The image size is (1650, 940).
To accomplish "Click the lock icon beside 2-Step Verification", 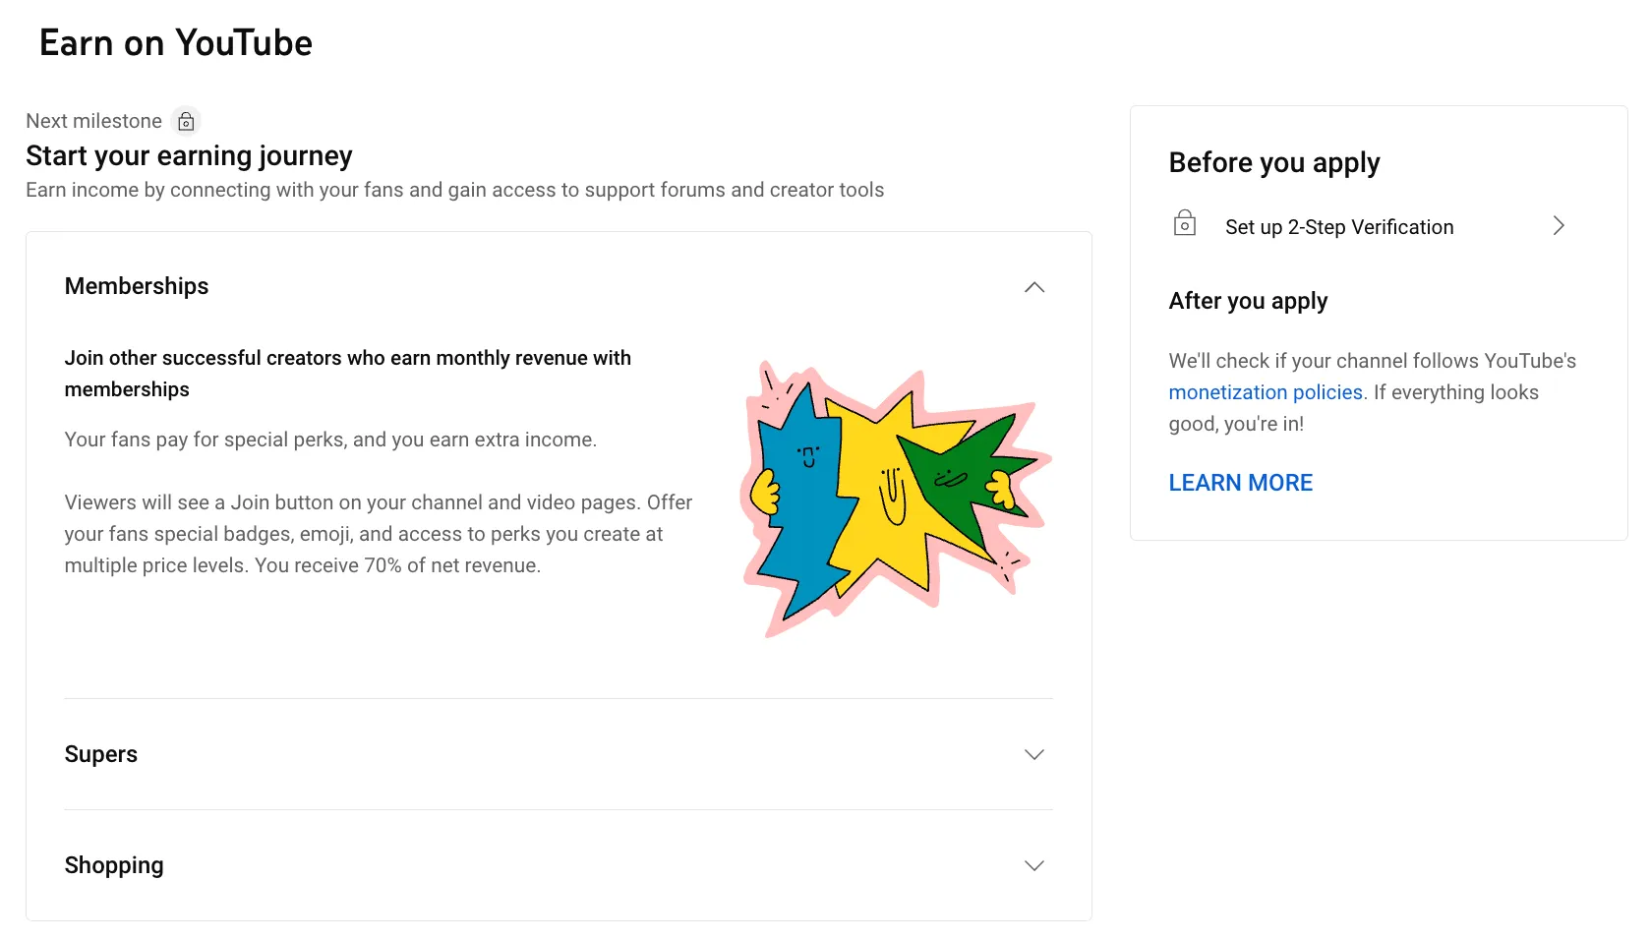I will [x=1185, y=225].
